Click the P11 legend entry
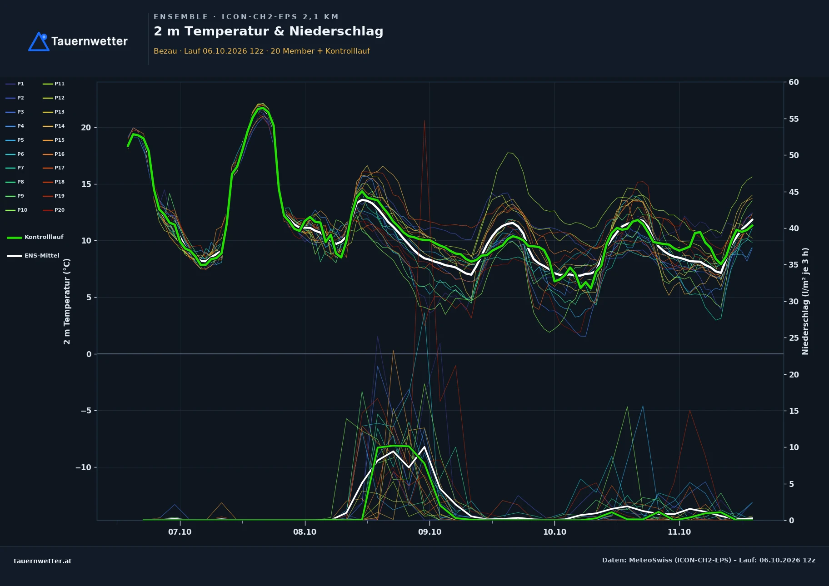Image resolution: width=829 pixels, height=586 pixels. pos(54,84)
